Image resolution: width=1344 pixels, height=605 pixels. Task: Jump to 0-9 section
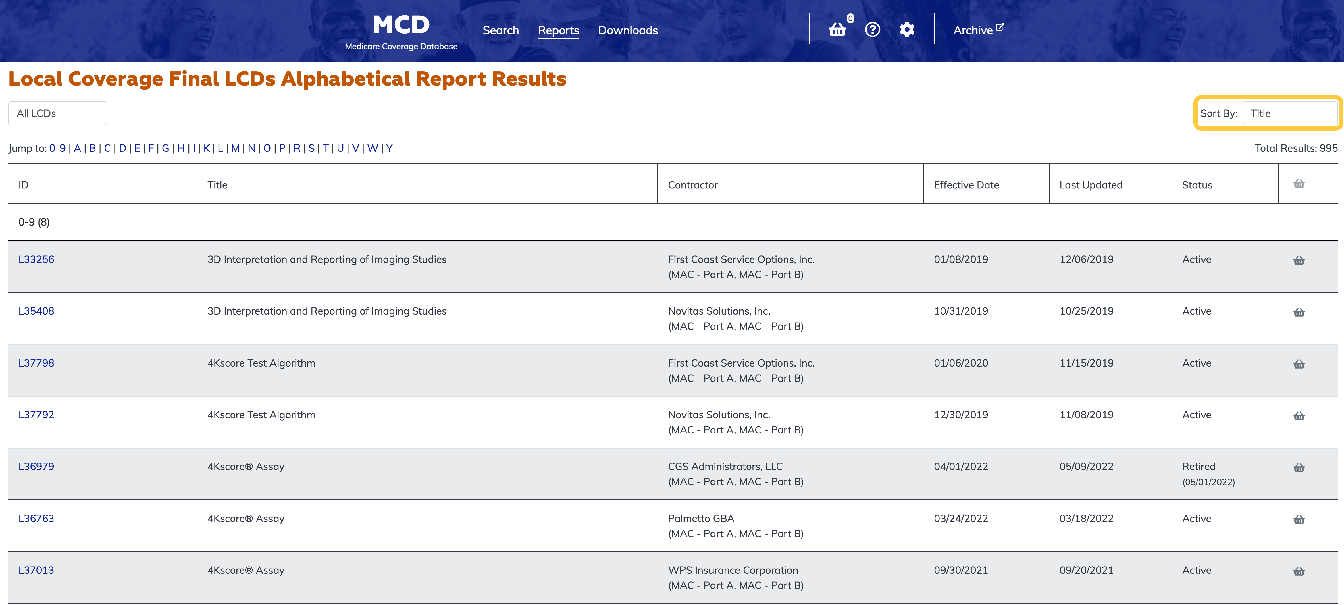[x=57, y=148]
